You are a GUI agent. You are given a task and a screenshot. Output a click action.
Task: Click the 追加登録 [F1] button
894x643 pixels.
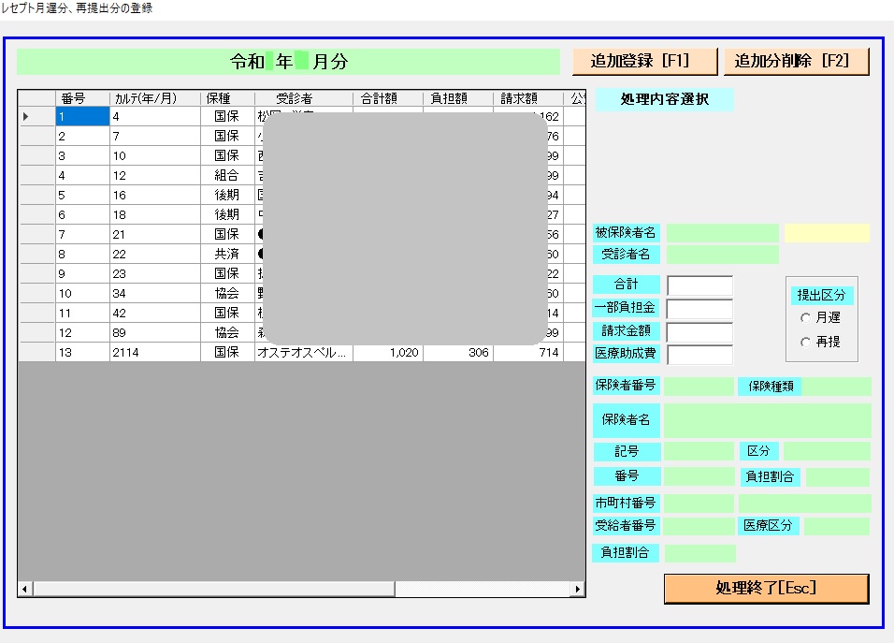tap(644, 62)
